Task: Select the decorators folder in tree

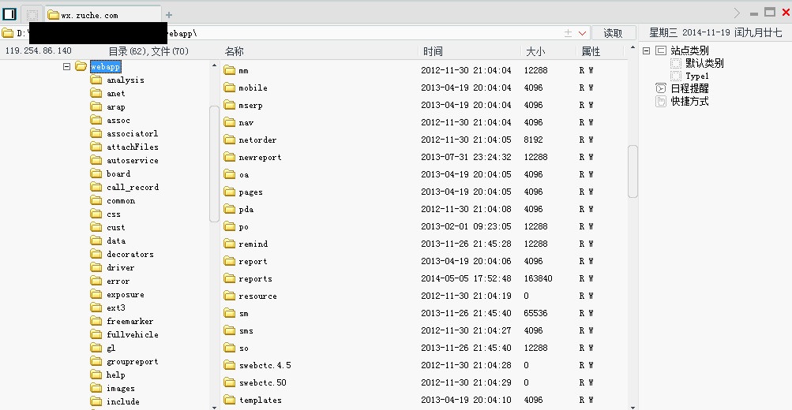Action: [x=129, y=254]
